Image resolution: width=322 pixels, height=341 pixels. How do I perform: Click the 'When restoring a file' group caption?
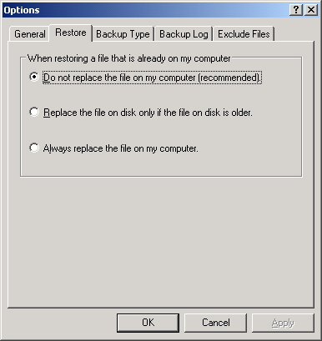[129, 58]
